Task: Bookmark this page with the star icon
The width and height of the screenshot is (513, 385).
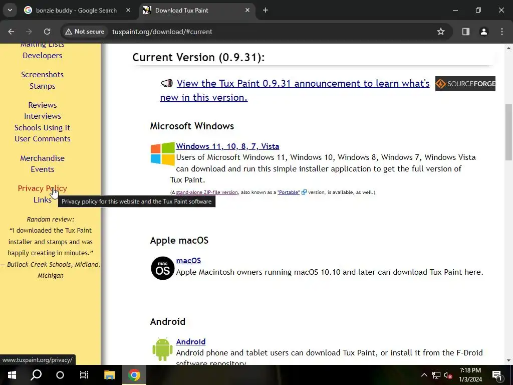Action: (441, 32)
